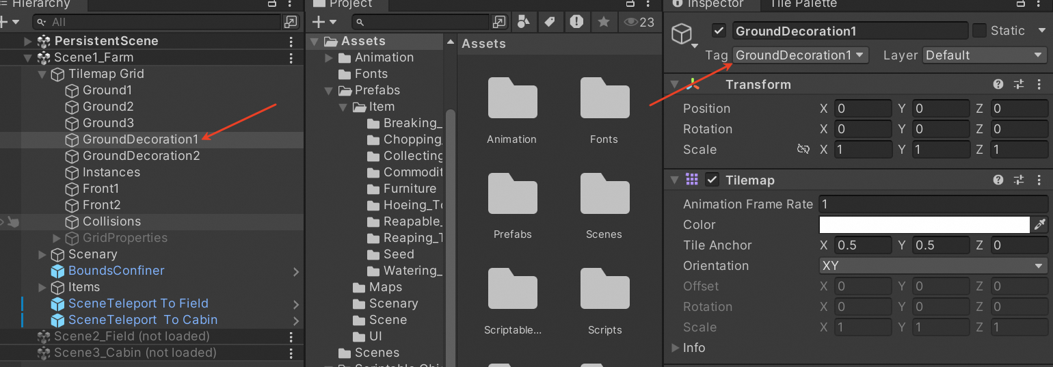This screenshot has width=1053, height=367.
Task: Open the Orientation dropdown set to XY
Action: pyautogui.click(x=933, y=265)
